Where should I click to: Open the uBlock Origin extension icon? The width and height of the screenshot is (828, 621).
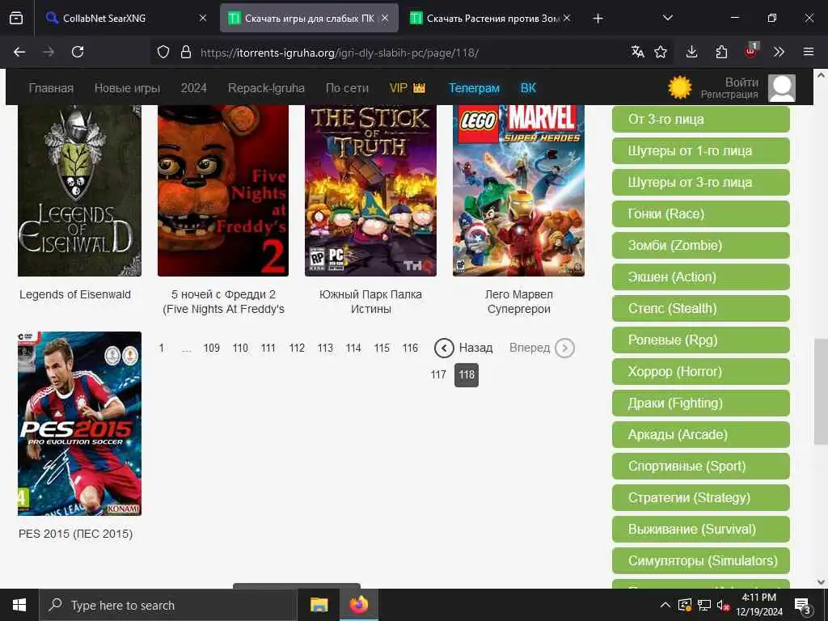(x=751, y=51)
